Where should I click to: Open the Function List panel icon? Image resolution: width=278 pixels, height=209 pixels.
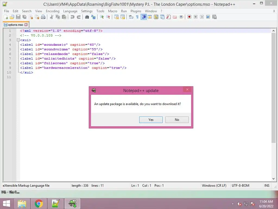pyautogui.click(x=169, y=17)
